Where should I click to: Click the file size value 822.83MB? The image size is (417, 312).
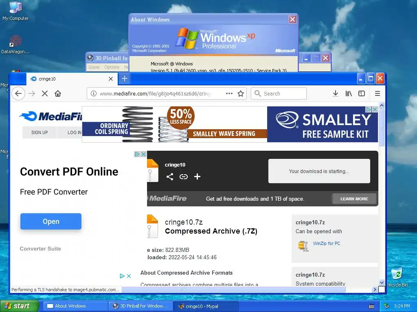(177, 250)
